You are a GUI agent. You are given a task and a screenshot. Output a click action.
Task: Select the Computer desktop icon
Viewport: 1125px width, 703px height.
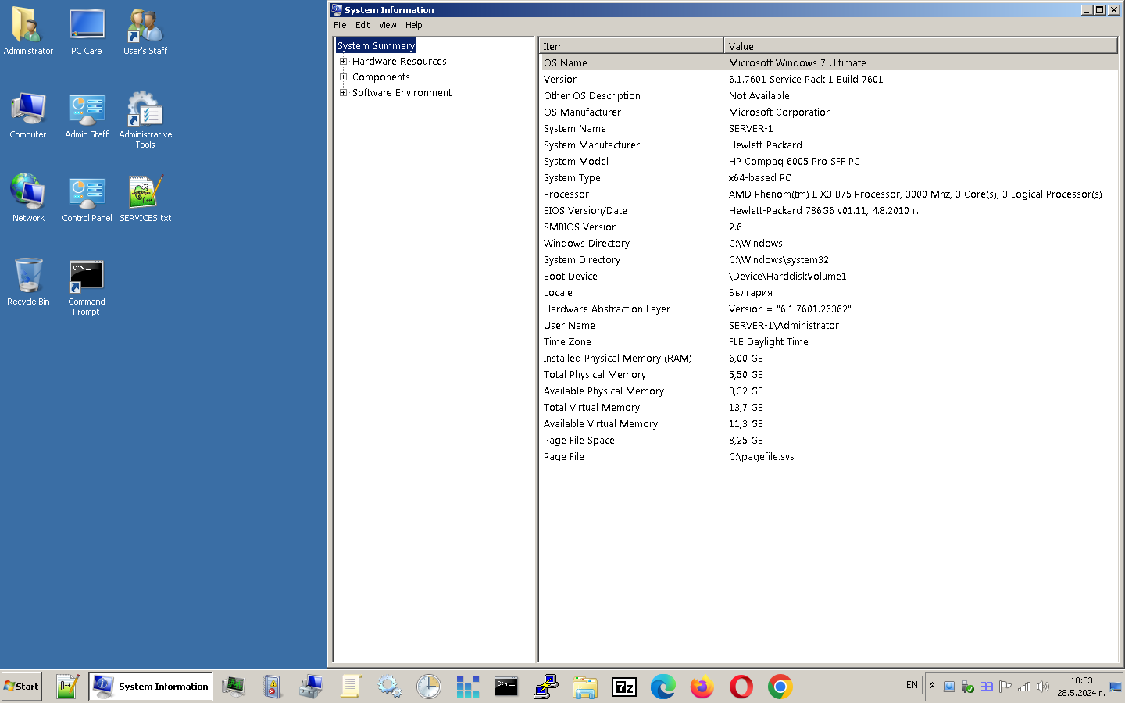28,115
